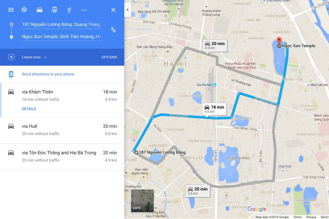The width and height of the screenshot is (329, 219).
Task: Open the hamburger main menu
Action: coord(11,10)
